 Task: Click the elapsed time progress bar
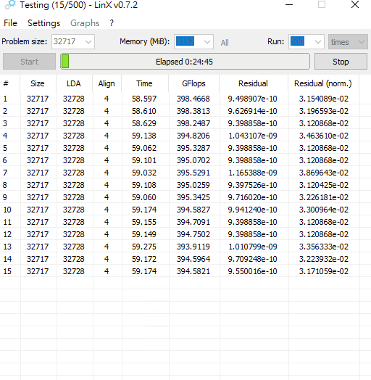click(185, 62)
